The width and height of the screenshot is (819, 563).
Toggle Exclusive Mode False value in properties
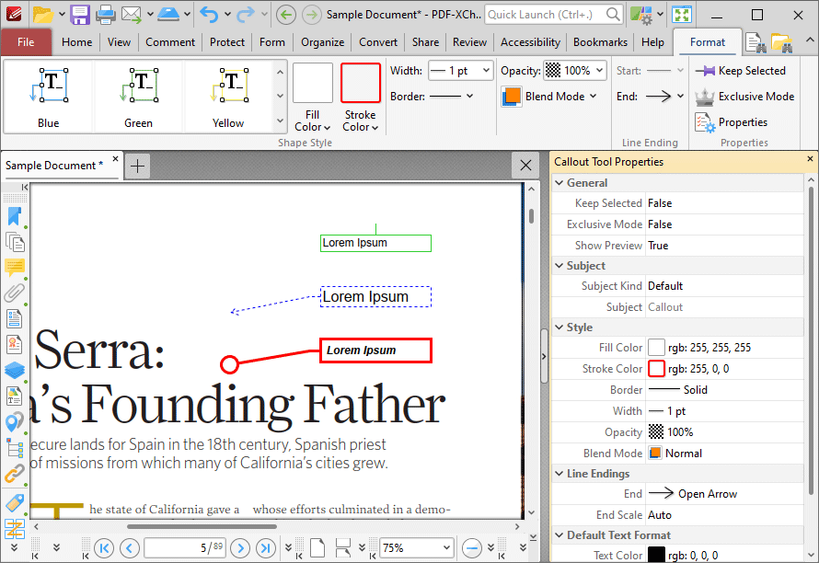[724, 224]
